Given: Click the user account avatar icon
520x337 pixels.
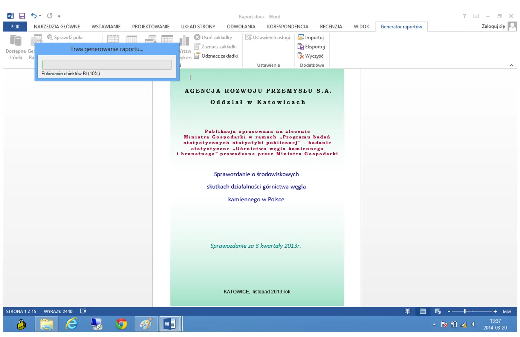Looking at the screenshot, I should coord(512,26).
